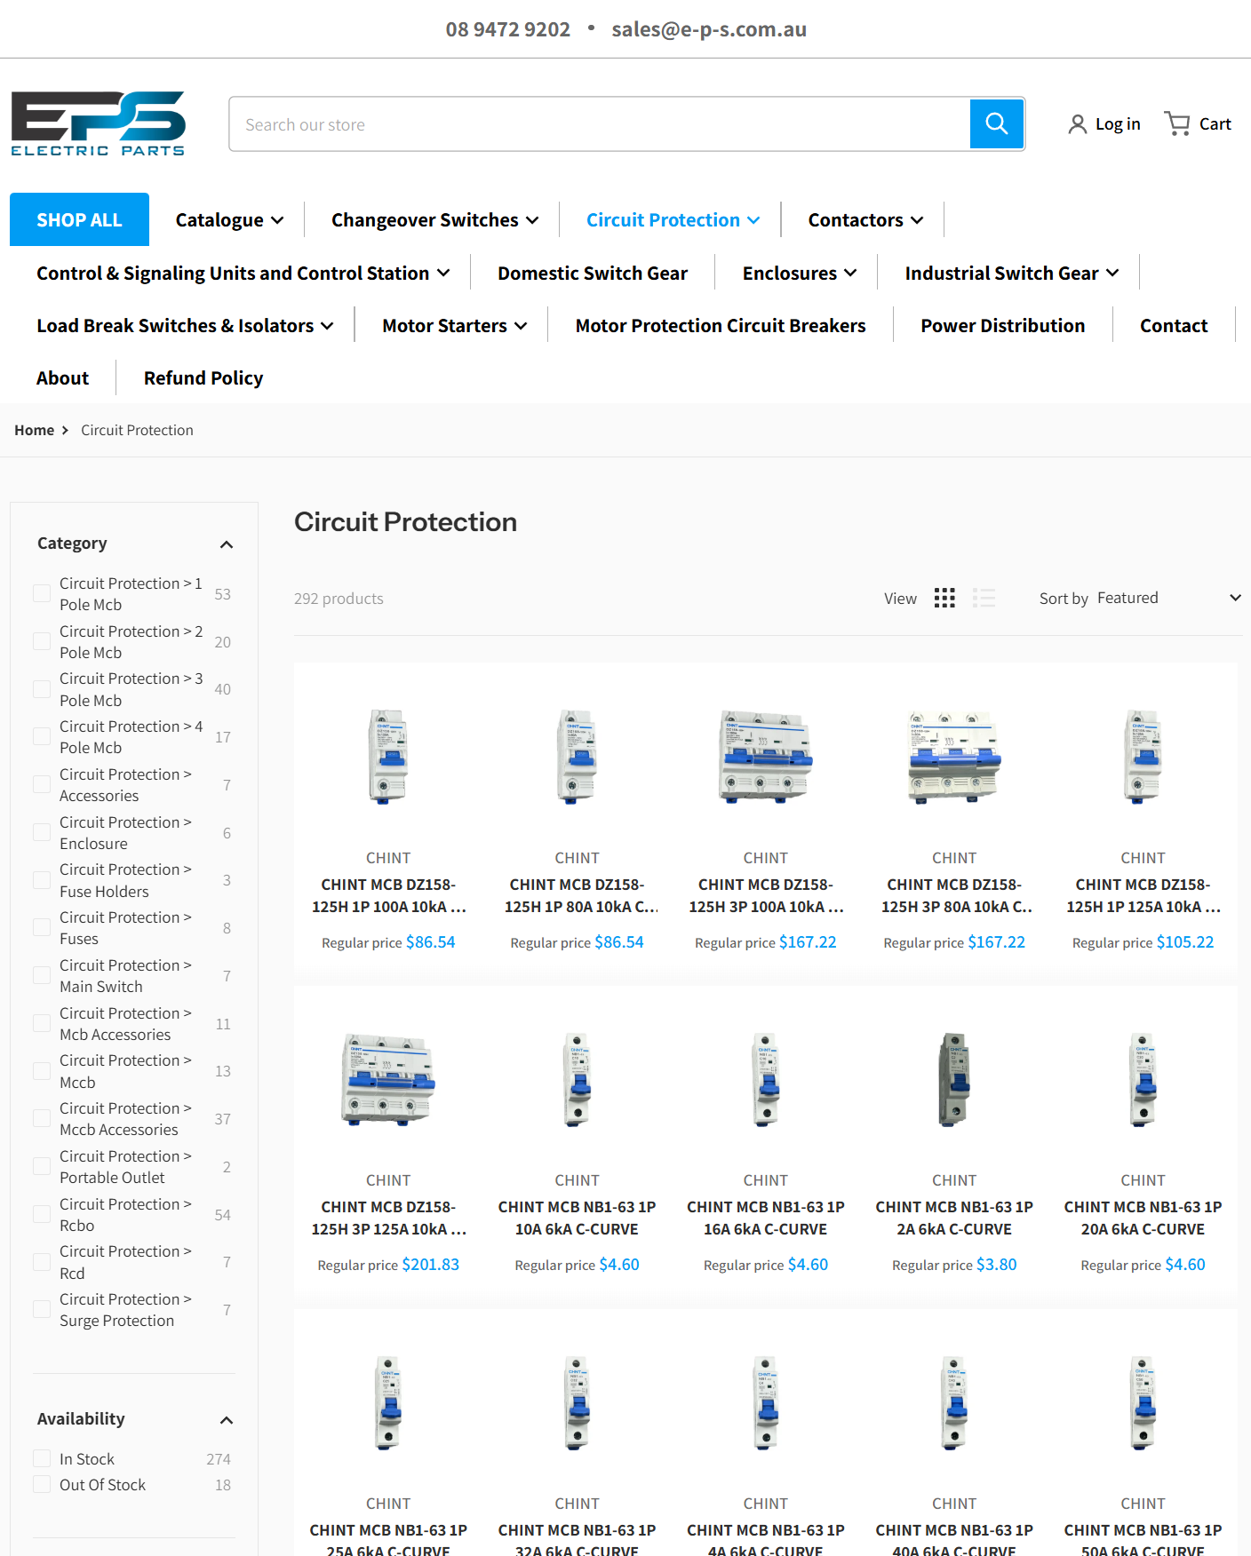Open DZ158-125H 1P 125A product image
This screenshot has height=1556, width=1251.
coord(1143,757)
